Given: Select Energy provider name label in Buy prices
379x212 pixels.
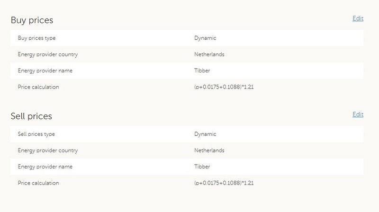Looking at the screenshot, I should (x=45, y=71).
